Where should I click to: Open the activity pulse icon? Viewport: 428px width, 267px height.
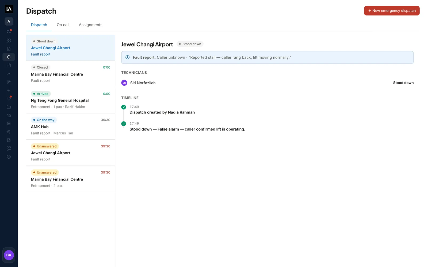coord(9,90)
